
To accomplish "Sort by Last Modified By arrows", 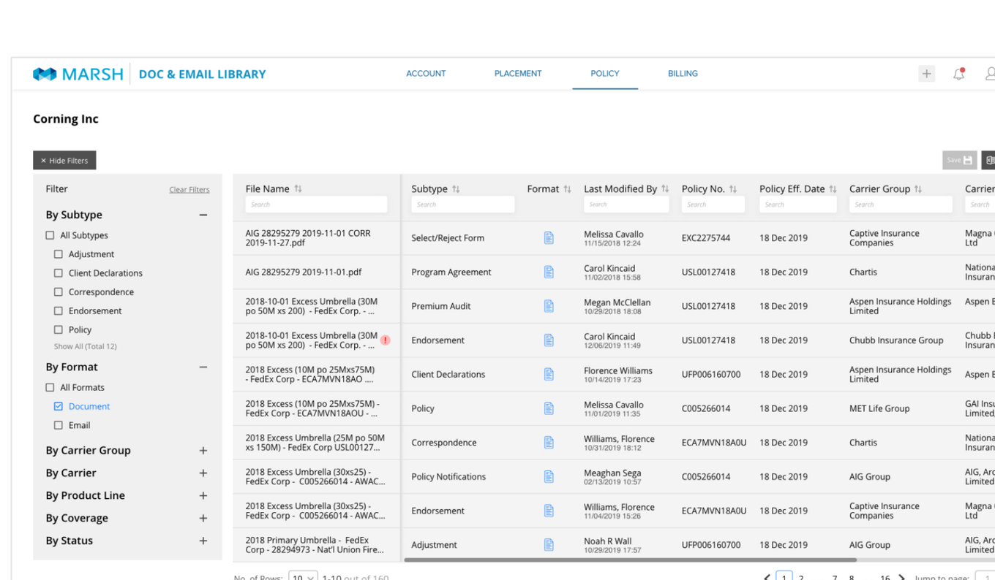I will tap(665, 189).
